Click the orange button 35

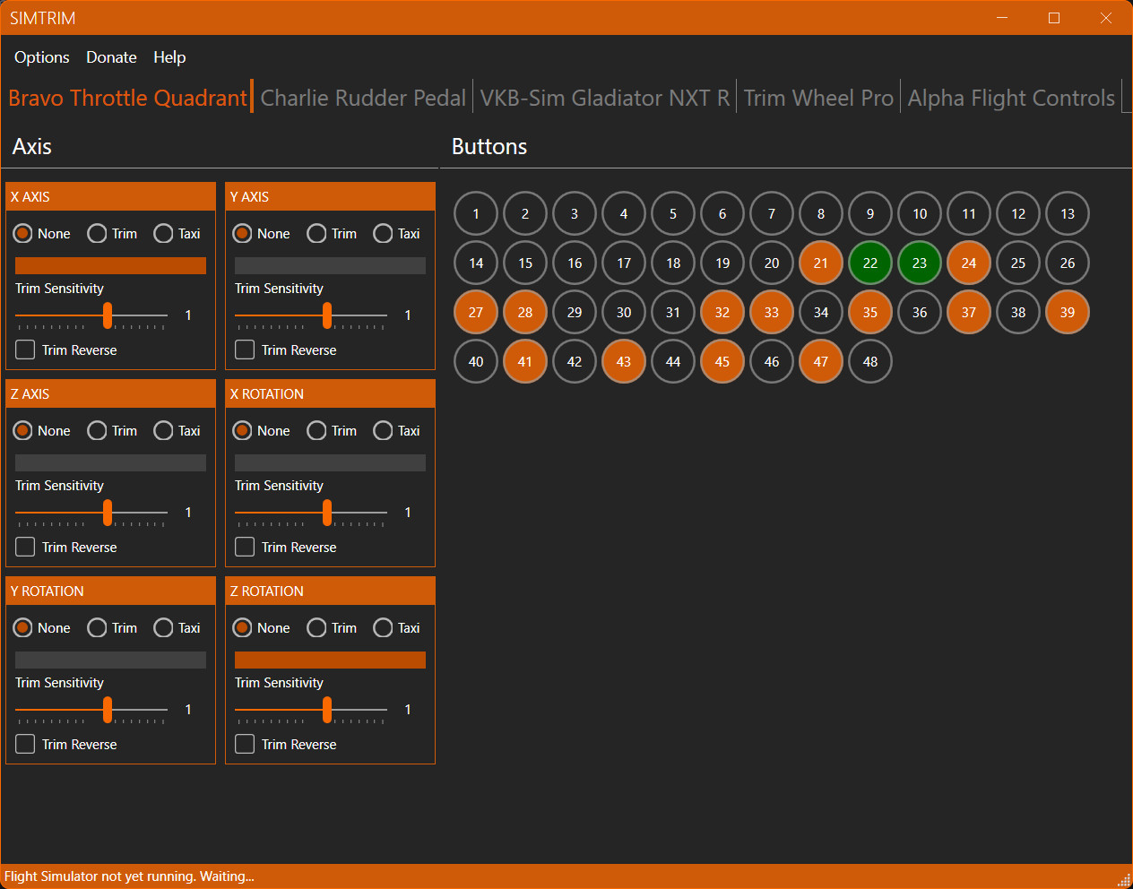[870, 312]
